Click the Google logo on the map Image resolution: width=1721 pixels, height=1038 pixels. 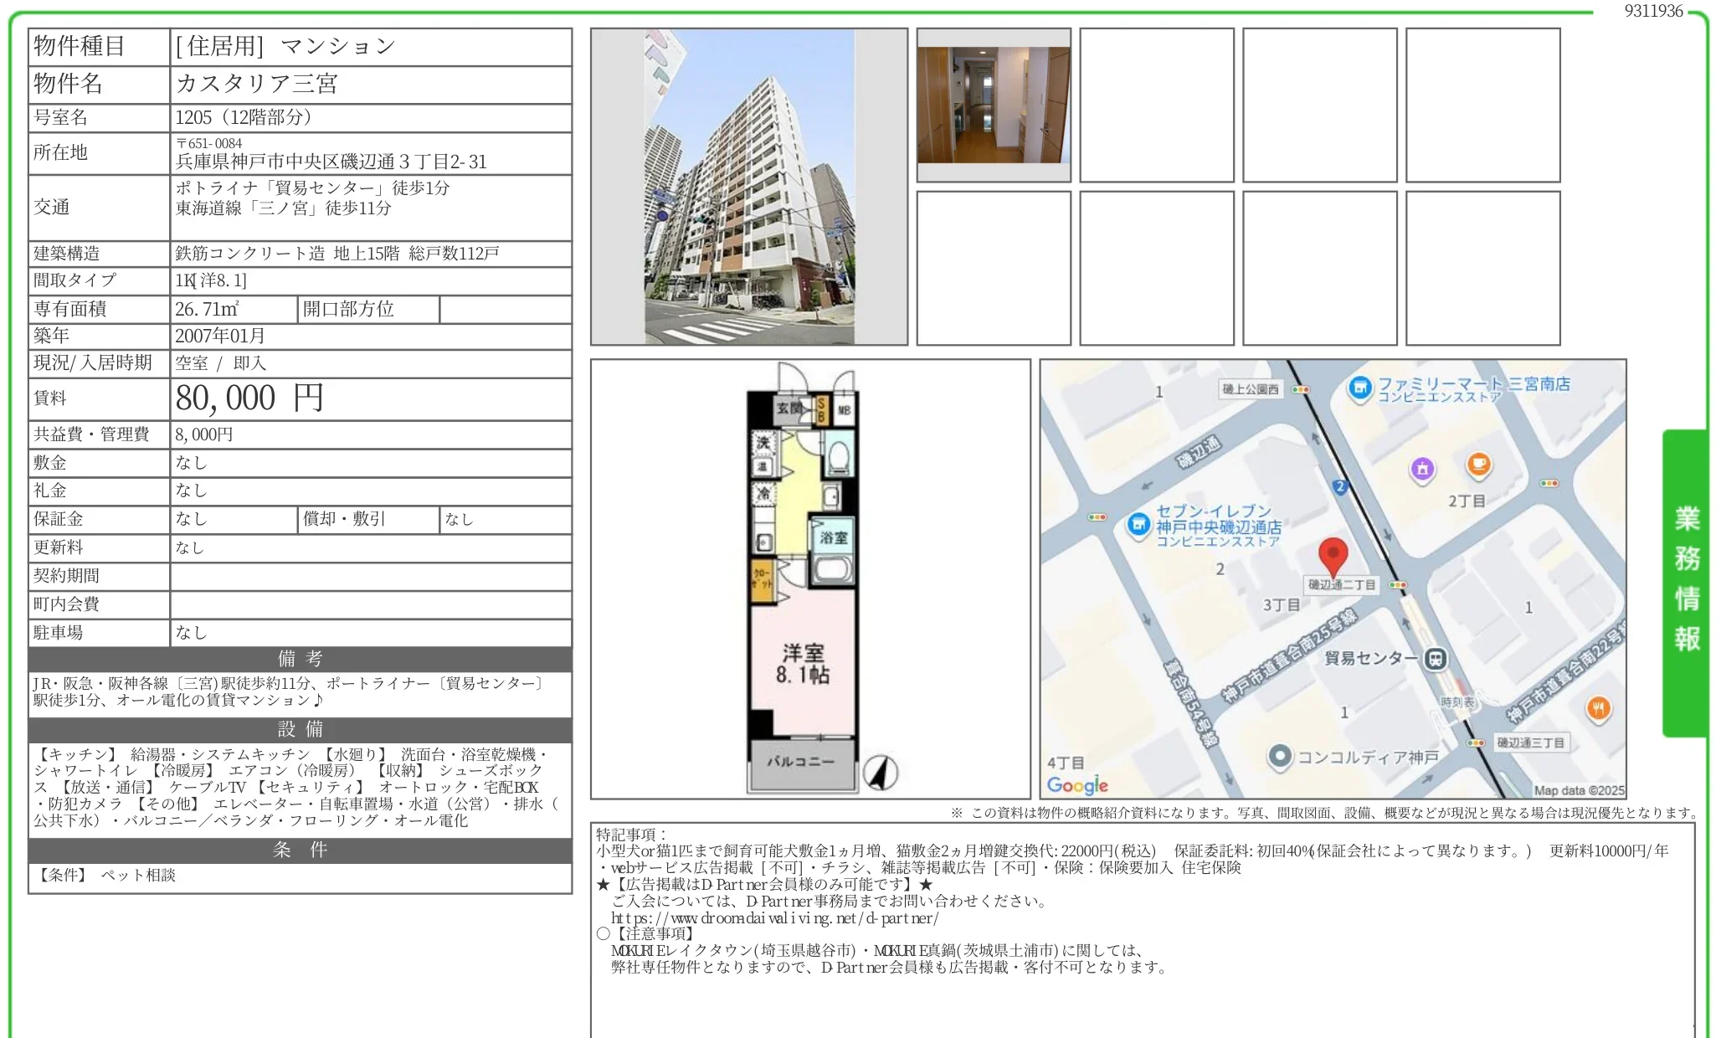pos(1077,785)
